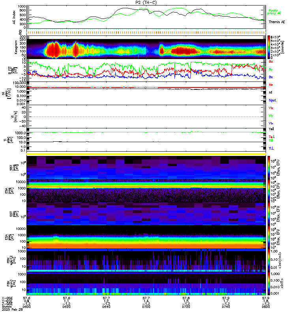296x315 pixels.
Task: Click the FBK scm nT color bar
Action: (269, 283)
